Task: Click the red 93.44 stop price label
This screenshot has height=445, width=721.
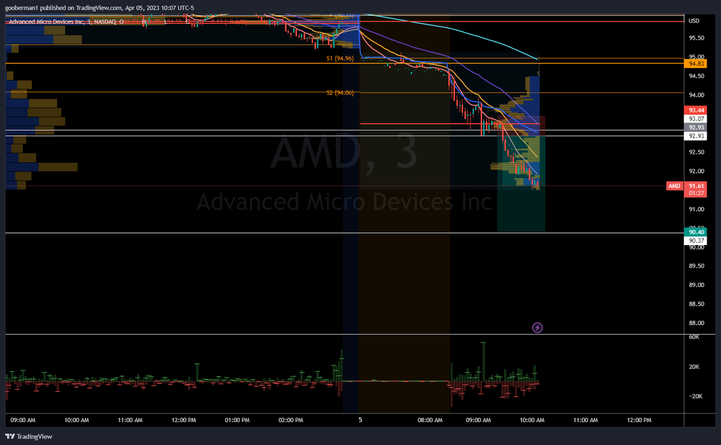Action: pos(697,110)
